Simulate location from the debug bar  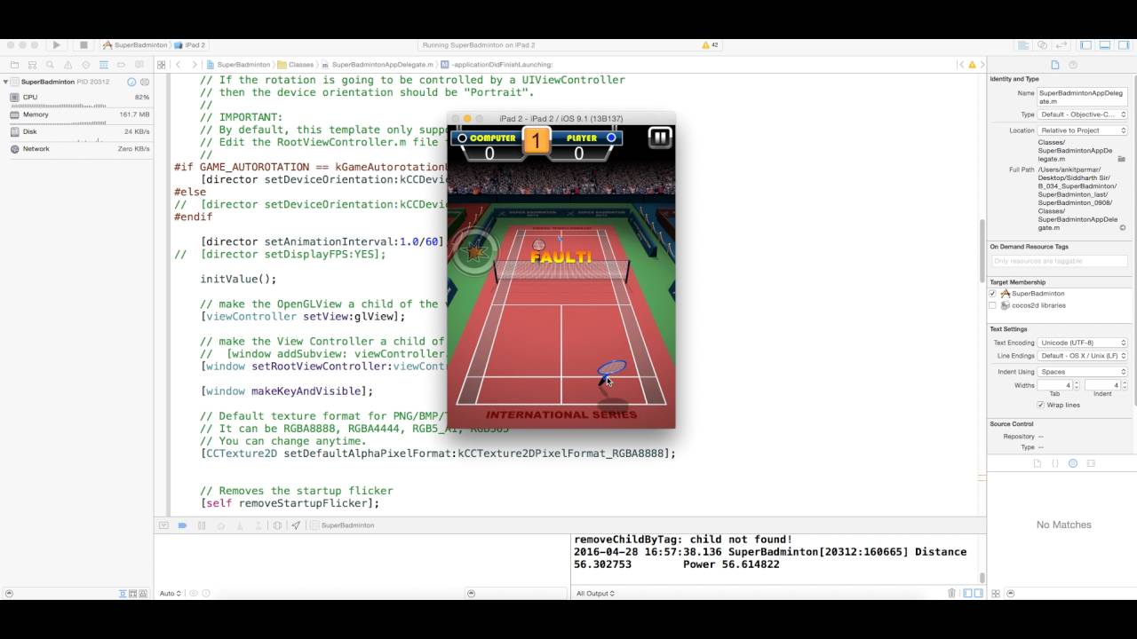[296, 525]
